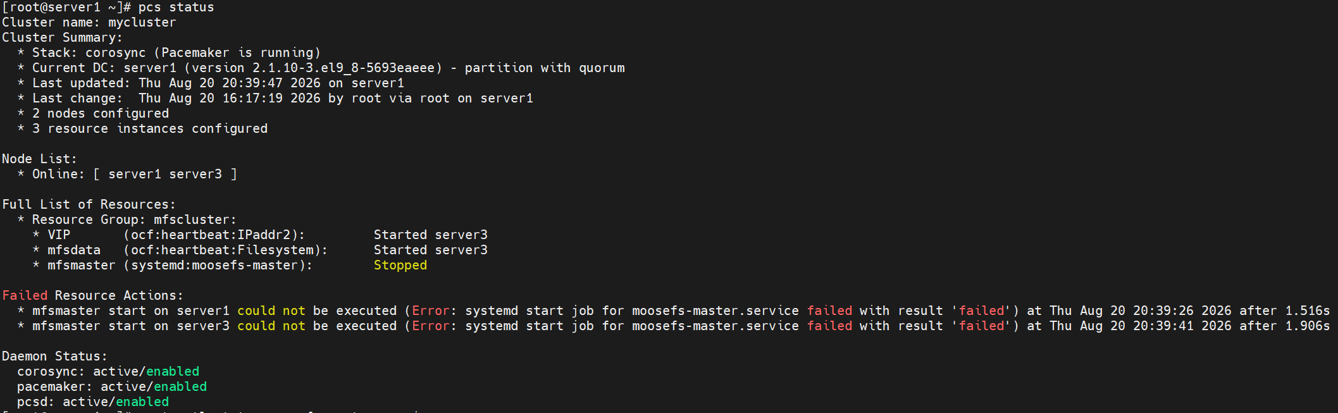Click the 'pcs status' command text
The height and width of the screenshot is (413, 1338).
click(177, 8)
